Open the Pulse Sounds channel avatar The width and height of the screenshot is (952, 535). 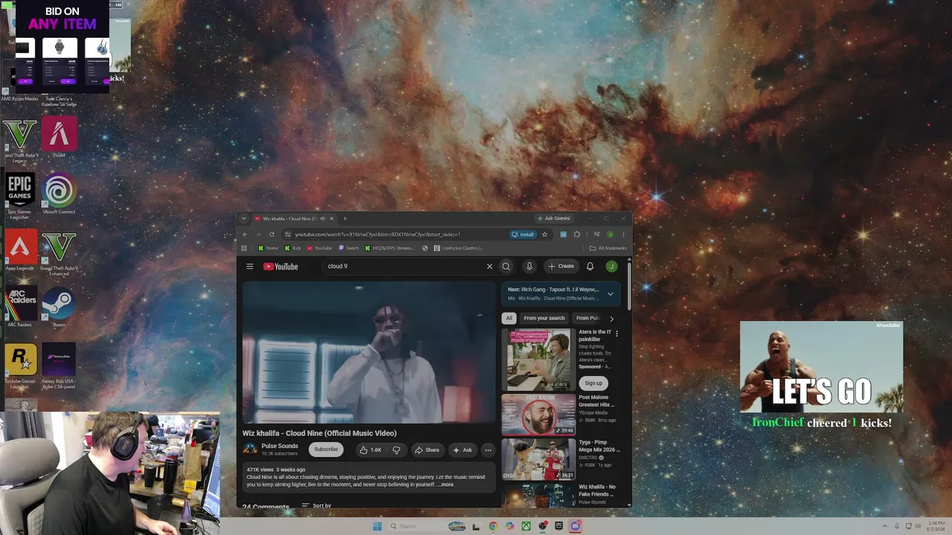[x=250, y=450]
